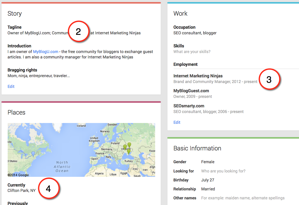Click the red circled number 4 marker

[48, 189]
